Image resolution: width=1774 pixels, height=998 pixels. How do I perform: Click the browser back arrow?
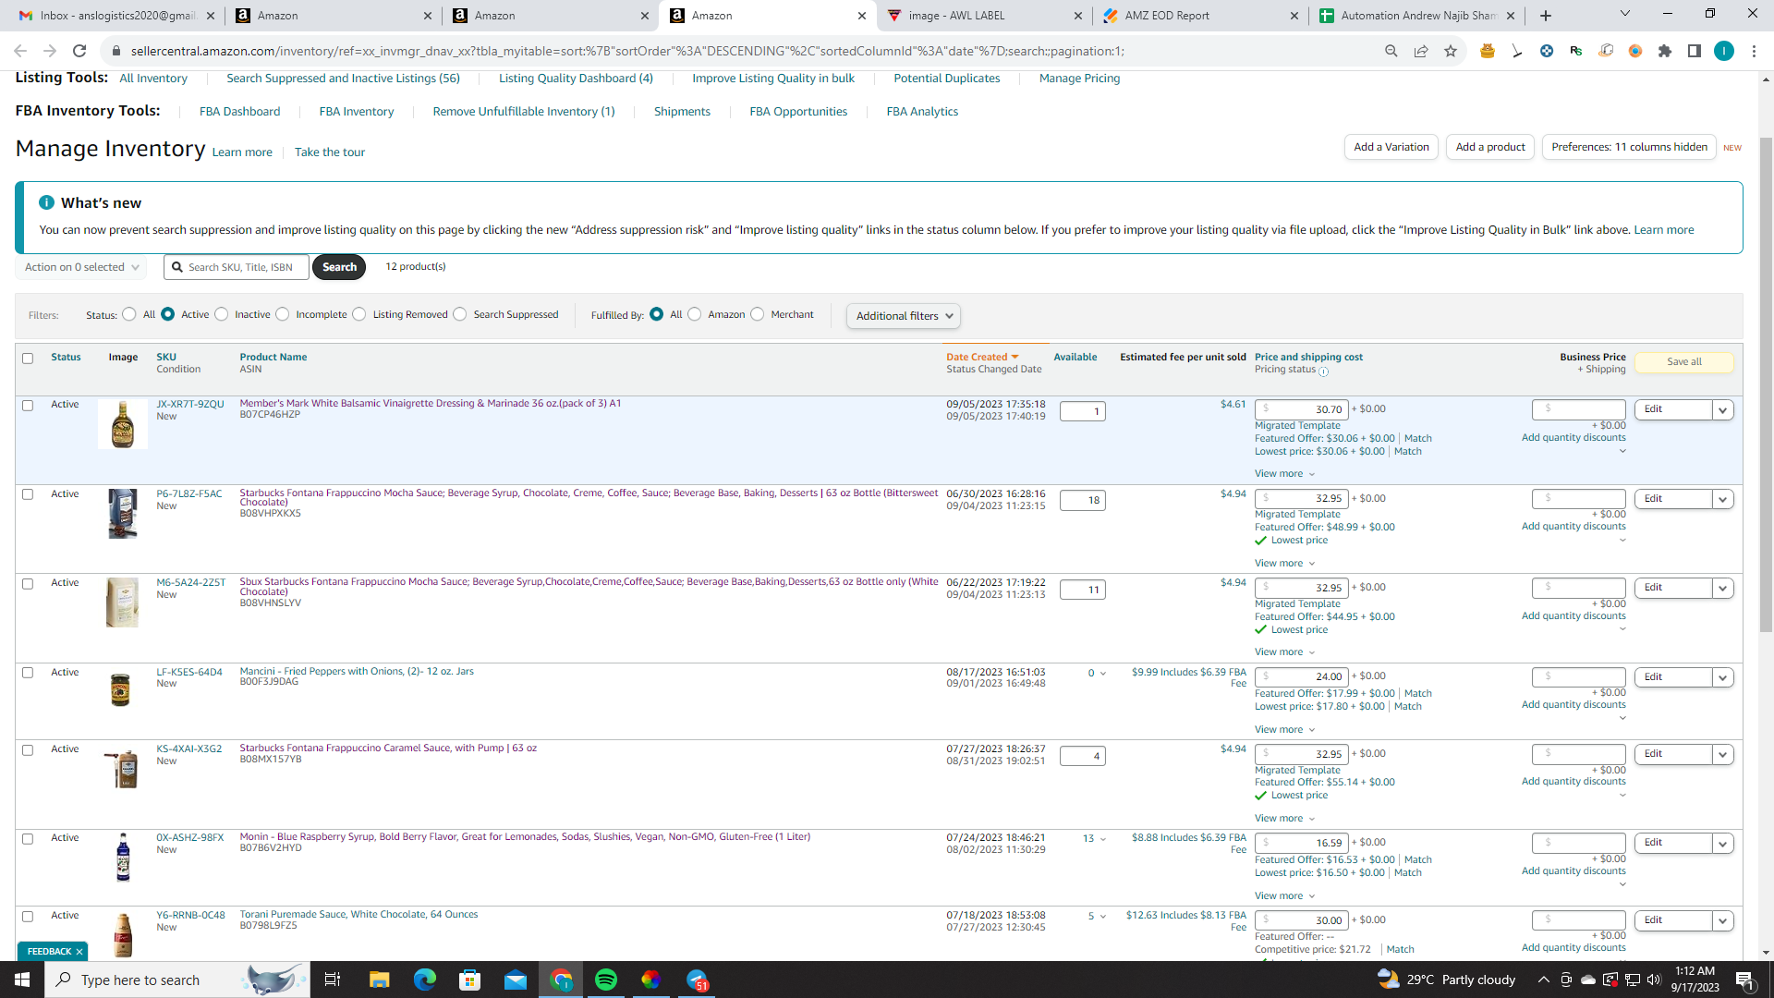[x=20, y=51]
